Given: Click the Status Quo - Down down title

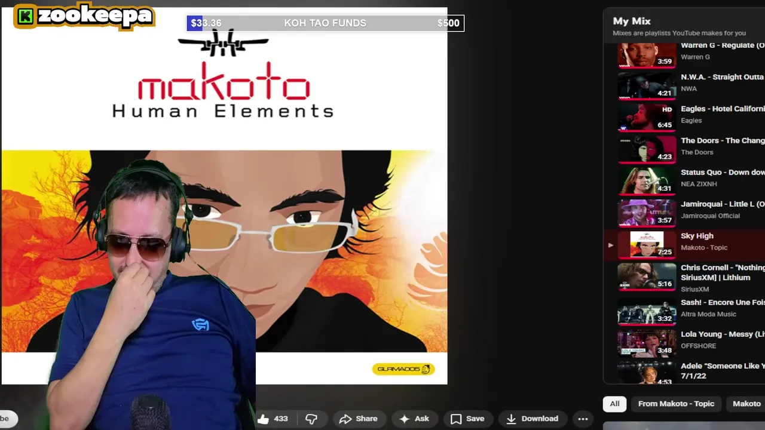Looking at the screenshot, I should (723, 172).
